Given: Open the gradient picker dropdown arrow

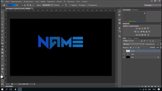Looking at the screenshot, I should click(x=17, y=5).
